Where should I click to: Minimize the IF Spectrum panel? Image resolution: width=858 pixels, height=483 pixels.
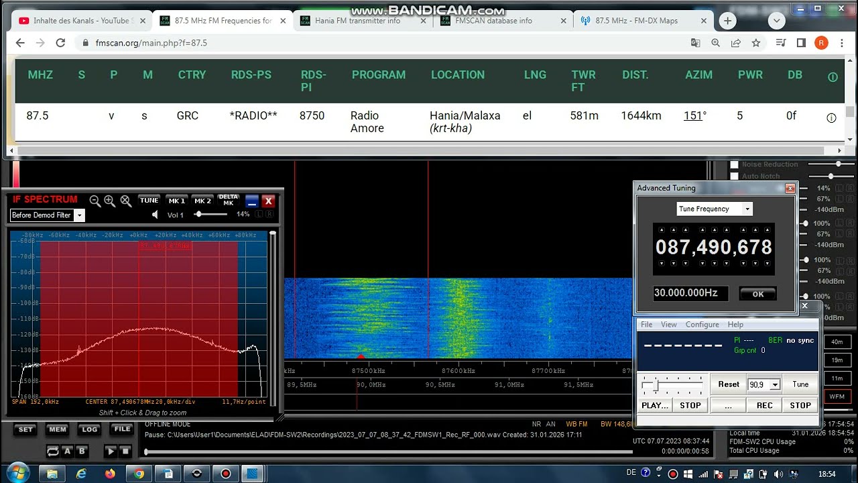[251, 201]
